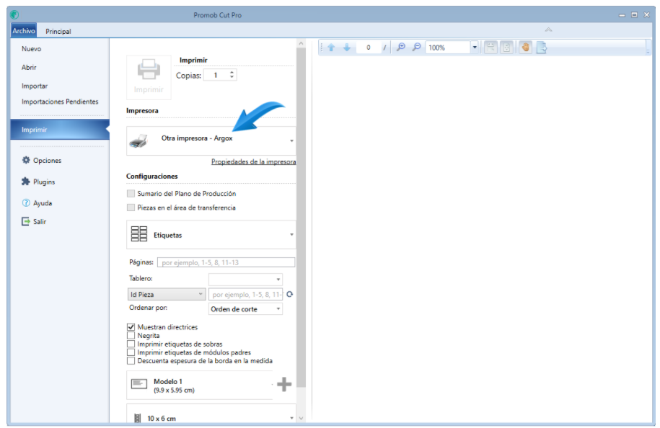Go to next page with down arrow

pyautogui.click(x=347, y=48)
